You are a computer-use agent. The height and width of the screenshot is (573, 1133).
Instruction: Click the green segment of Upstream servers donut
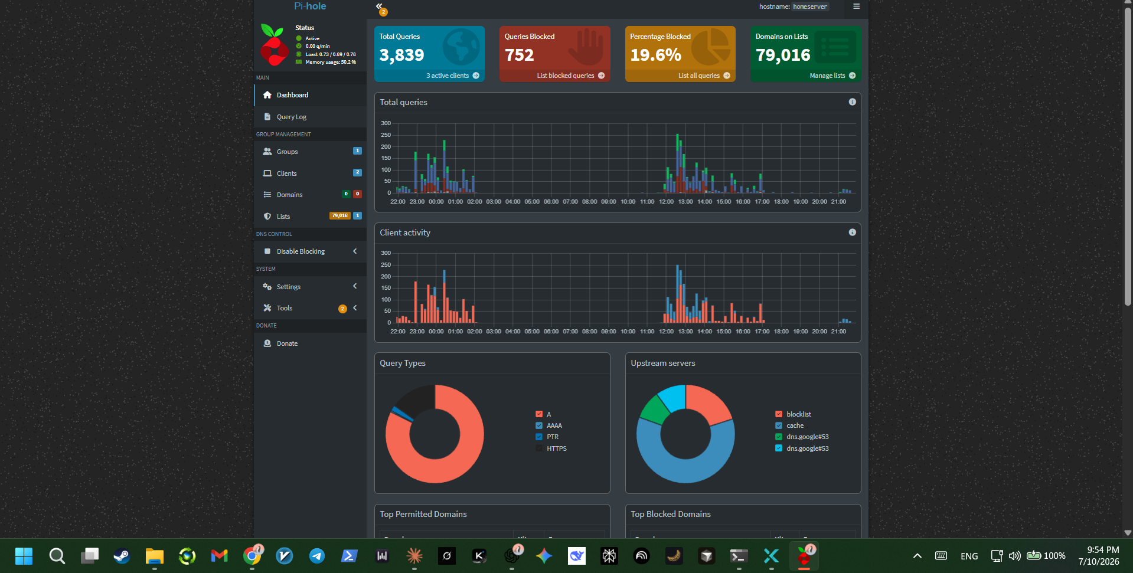pyautogui.click(x=657, y=410)
